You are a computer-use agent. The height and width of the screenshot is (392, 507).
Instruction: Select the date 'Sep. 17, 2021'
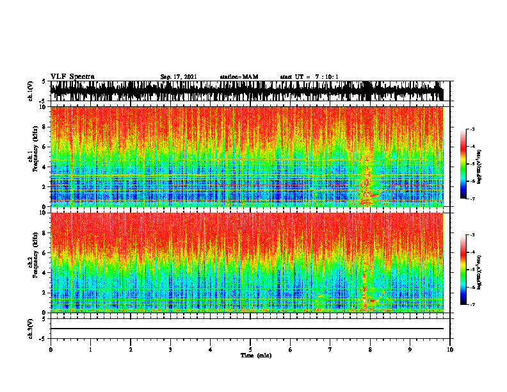[x=179, y=77]
